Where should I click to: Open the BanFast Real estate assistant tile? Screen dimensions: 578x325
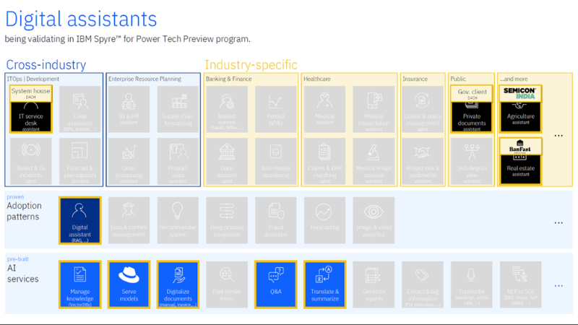519,160
